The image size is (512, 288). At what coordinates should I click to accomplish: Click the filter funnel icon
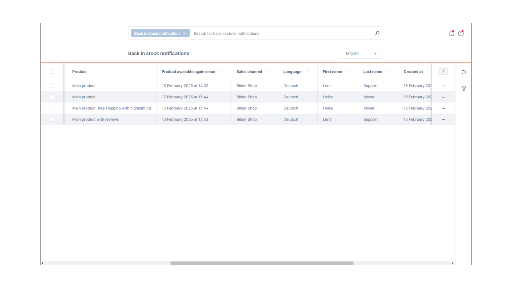(464, 89)
